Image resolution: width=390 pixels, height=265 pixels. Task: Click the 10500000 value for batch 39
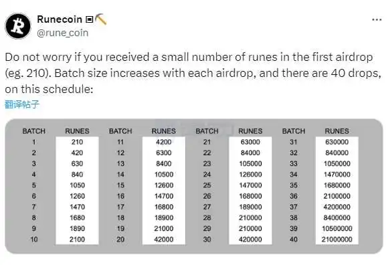pyautogui.click(x=336, y=228)
